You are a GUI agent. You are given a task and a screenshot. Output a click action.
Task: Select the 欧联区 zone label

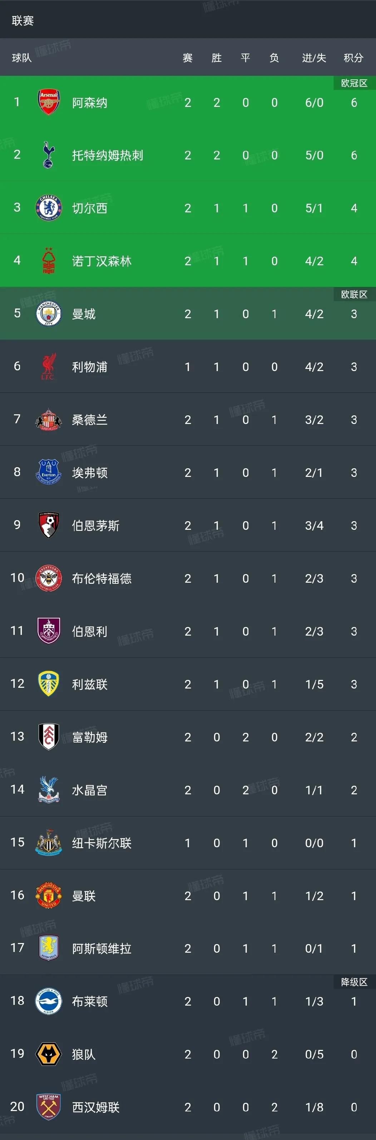tap(354, 294)
